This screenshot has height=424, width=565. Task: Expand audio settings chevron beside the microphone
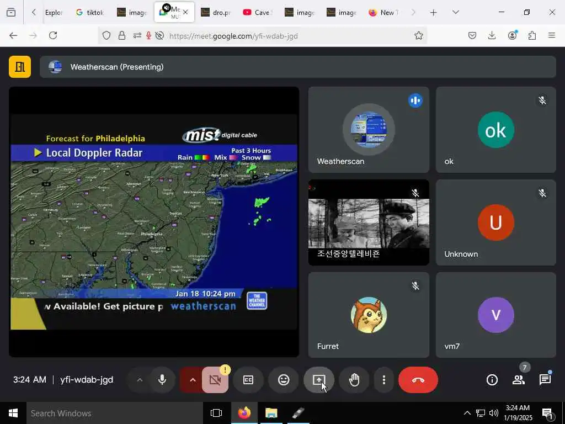(x=140, y=380)
